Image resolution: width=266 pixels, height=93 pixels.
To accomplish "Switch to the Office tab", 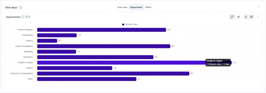I will (148, 7).
